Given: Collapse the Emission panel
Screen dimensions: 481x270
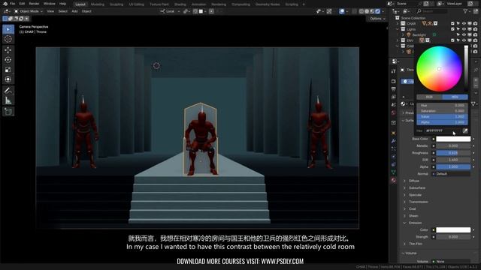Looking at the screenshot, I should (415, 223).
